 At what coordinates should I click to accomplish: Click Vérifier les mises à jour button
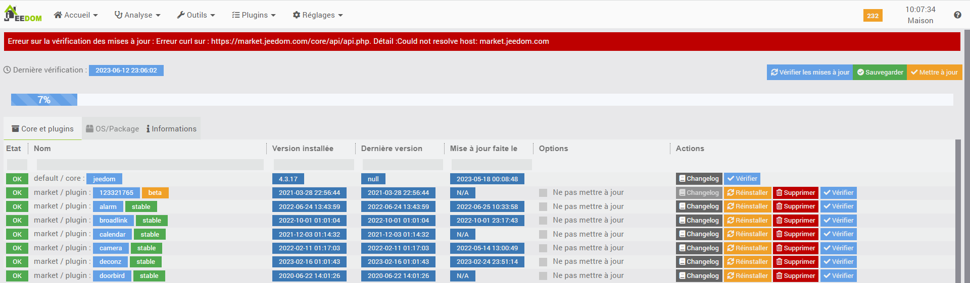tap(810, 72)
